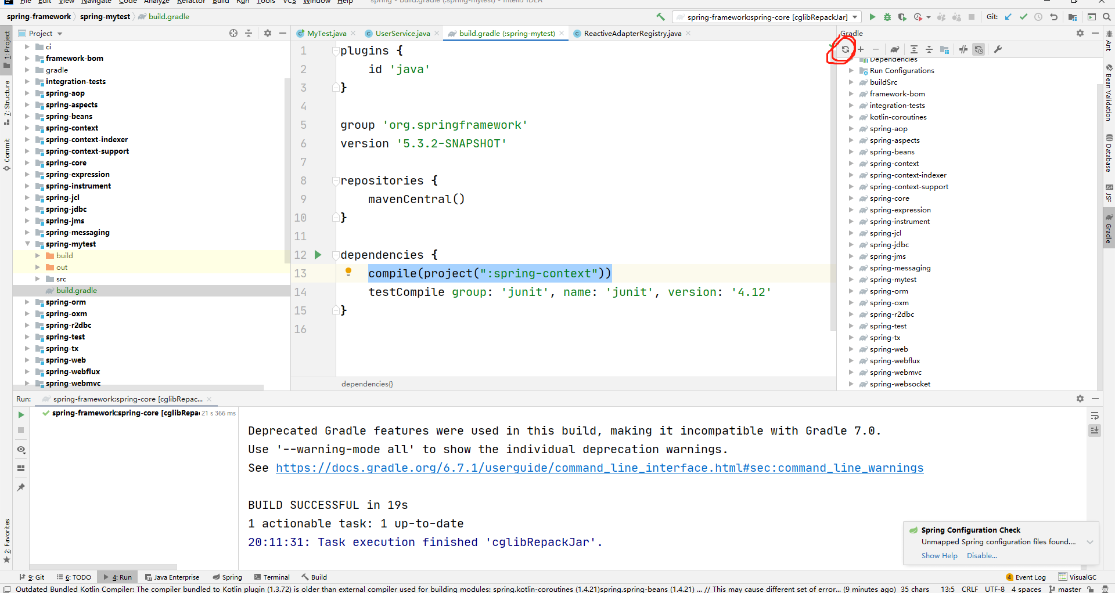Close the build.gradle editor tab

pos(562,33)
